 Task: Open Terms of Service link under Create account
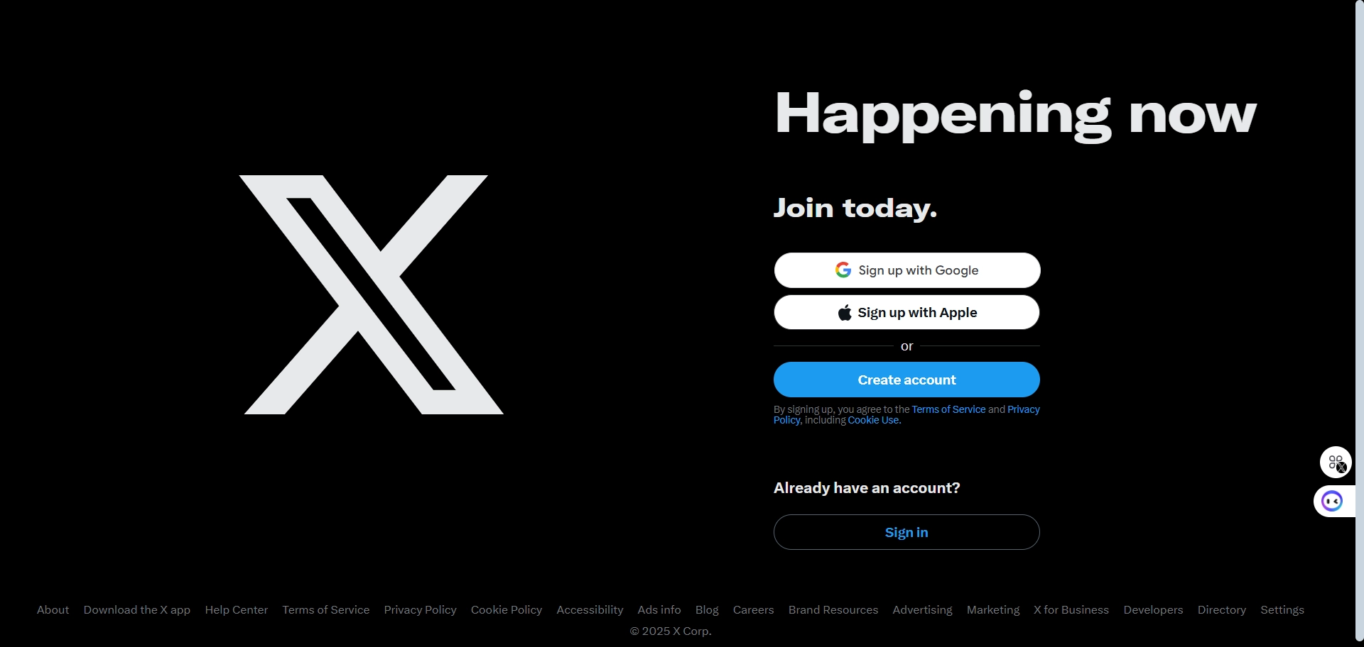tap(948, 409)
